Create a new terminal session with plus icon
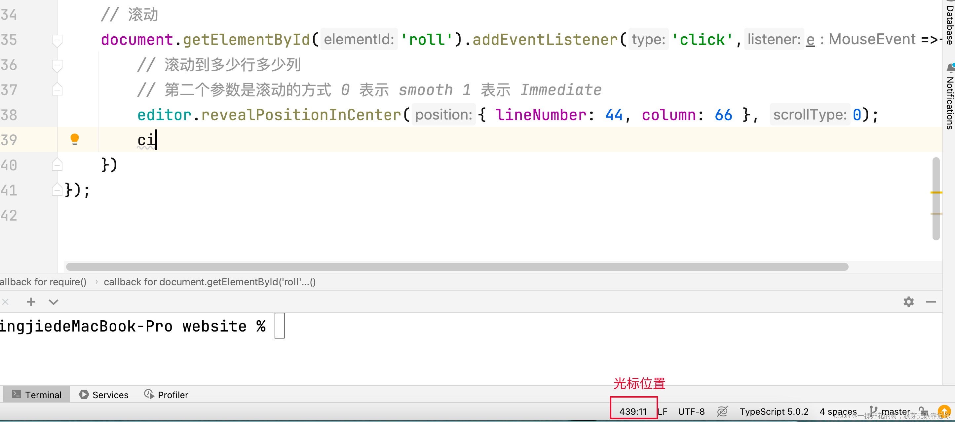 pos(31,301)
